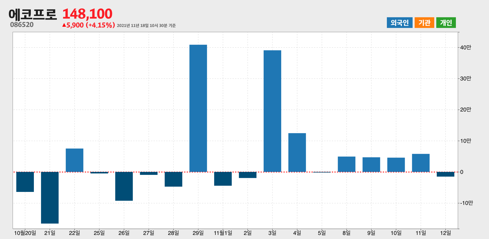This screenshot has width=489, height=239.
Task: Click the 26일 x-axis date label
Action: click(x=124, y=233)
